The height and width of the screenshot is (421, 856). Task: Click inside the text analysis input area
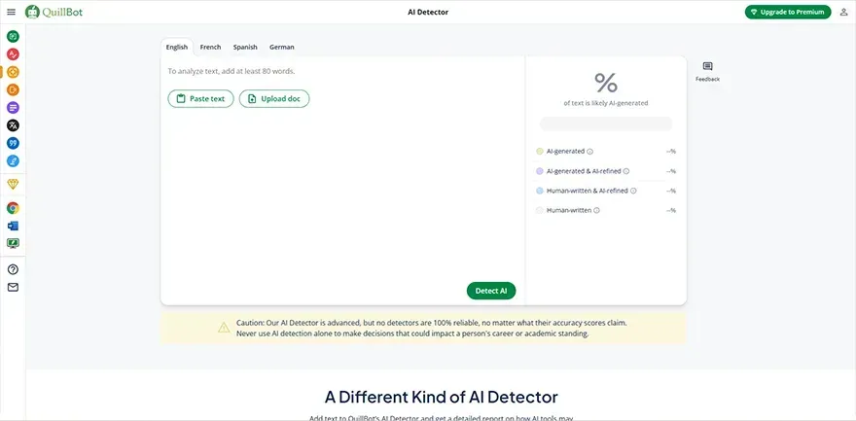[340, 194]
